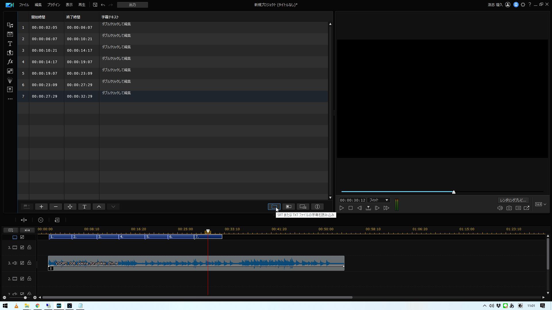
Task: Click the subtitle info (i) button
Action: point(317,207)
